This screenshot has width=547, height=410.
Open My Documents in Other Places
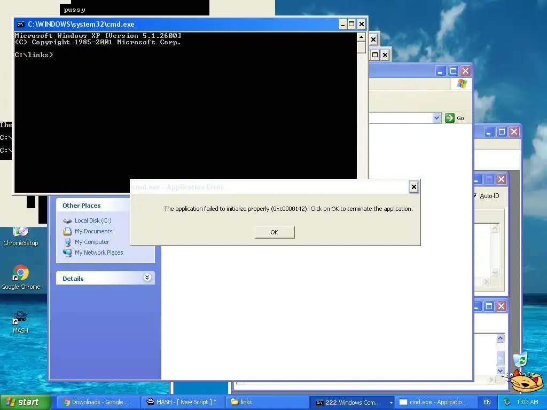click(x=93, y=231)
